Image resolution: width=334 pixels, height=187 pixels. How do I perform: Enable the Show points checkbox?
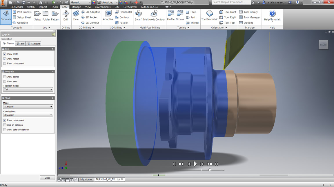click(x=5, y=77)
